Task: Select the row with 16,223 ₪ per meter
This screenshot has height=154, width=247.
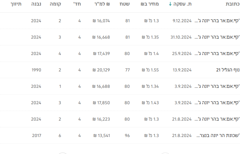Action: point(101,119)
